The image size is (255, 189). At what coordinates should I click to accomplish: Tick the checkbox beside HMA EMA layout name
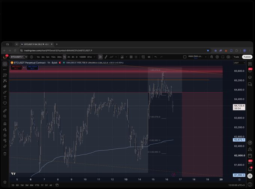(x=185, y=57)
